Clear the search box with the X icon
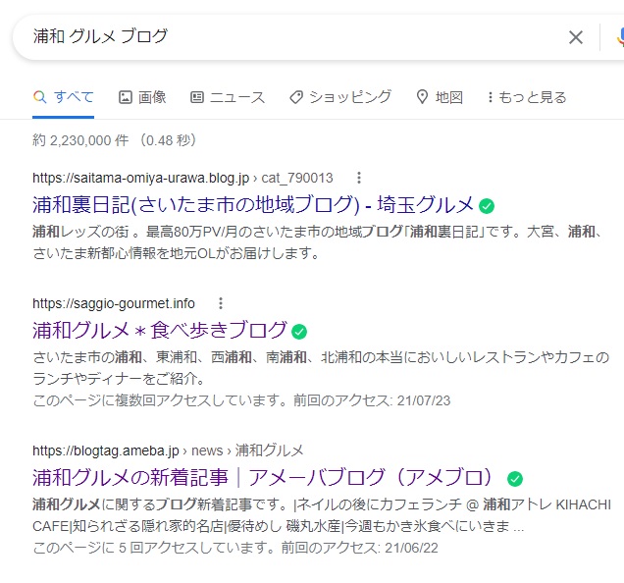This screenshot has width=624, height=583. click(576, 37)
